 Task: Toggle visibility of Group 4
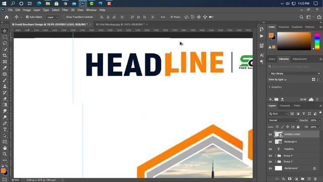pos(271,156)
